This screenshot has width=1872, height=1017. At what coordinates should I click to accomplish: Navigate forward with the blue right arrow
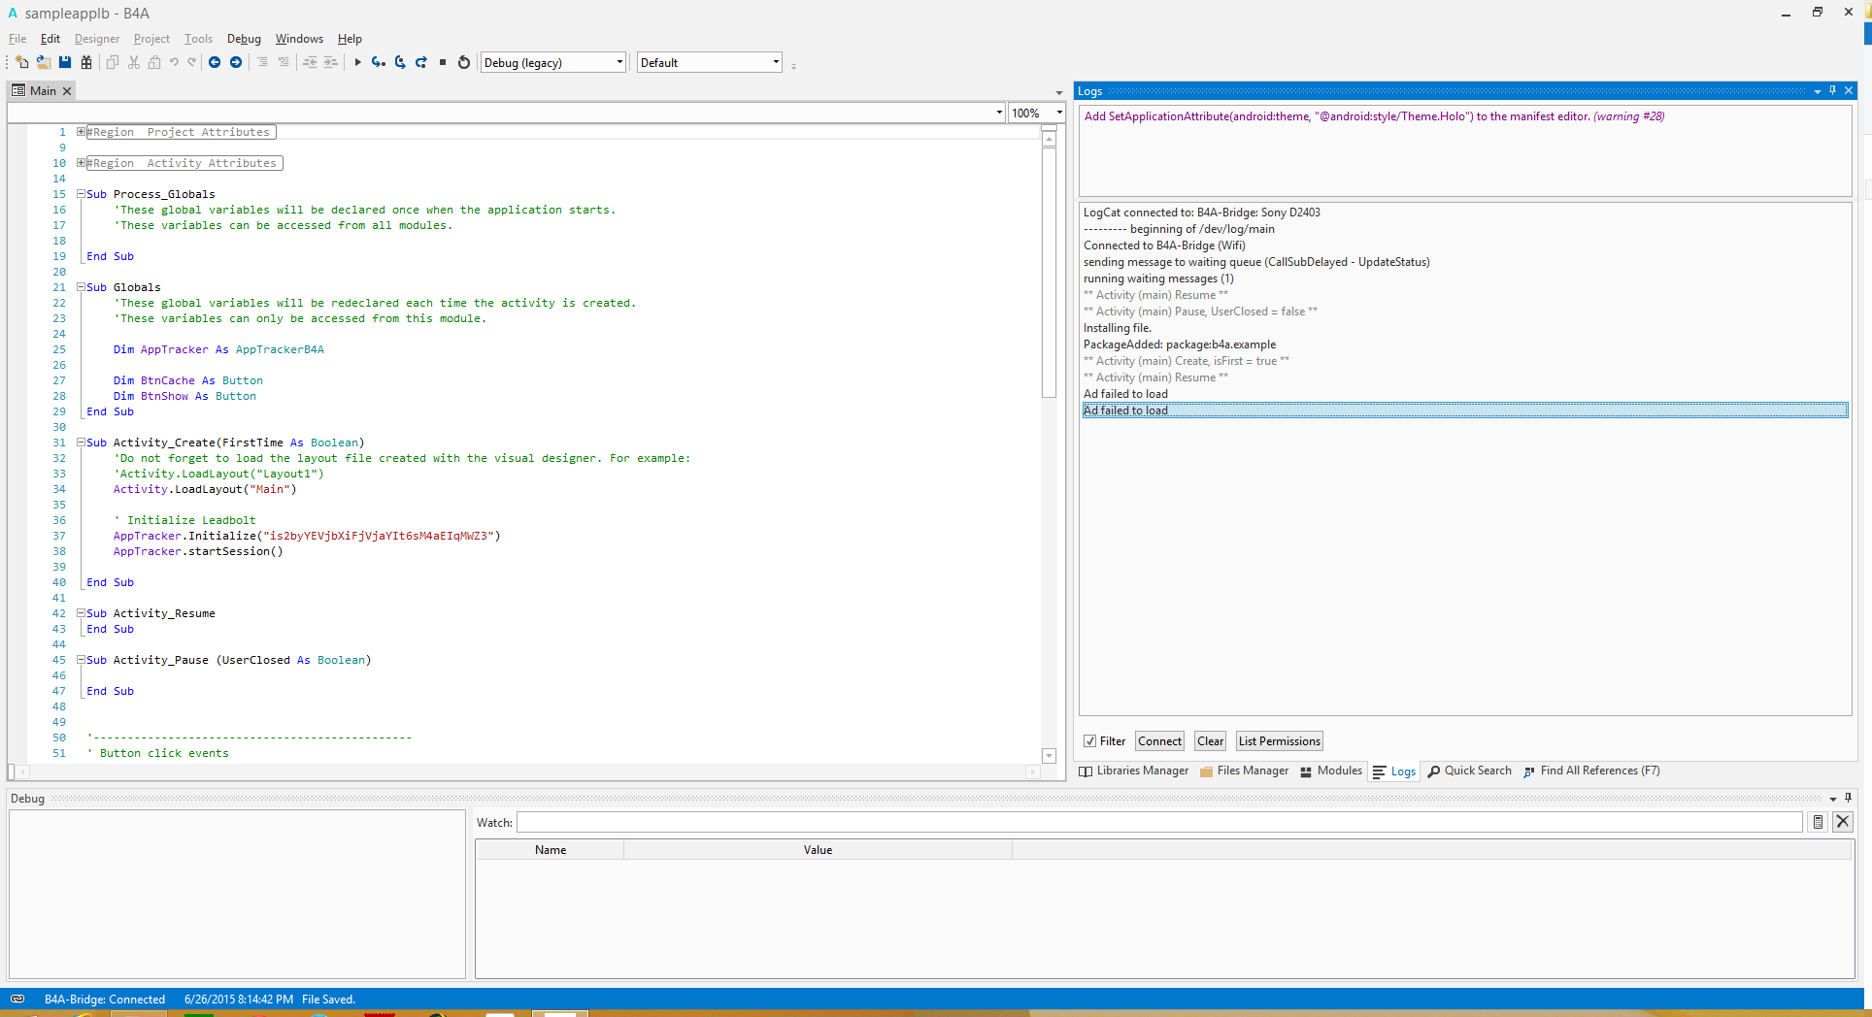click(x=236, y=63)
